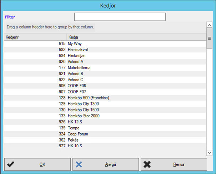Click chain number 922 cell
The image size is (216, 174).
click(x=35, y=80)
